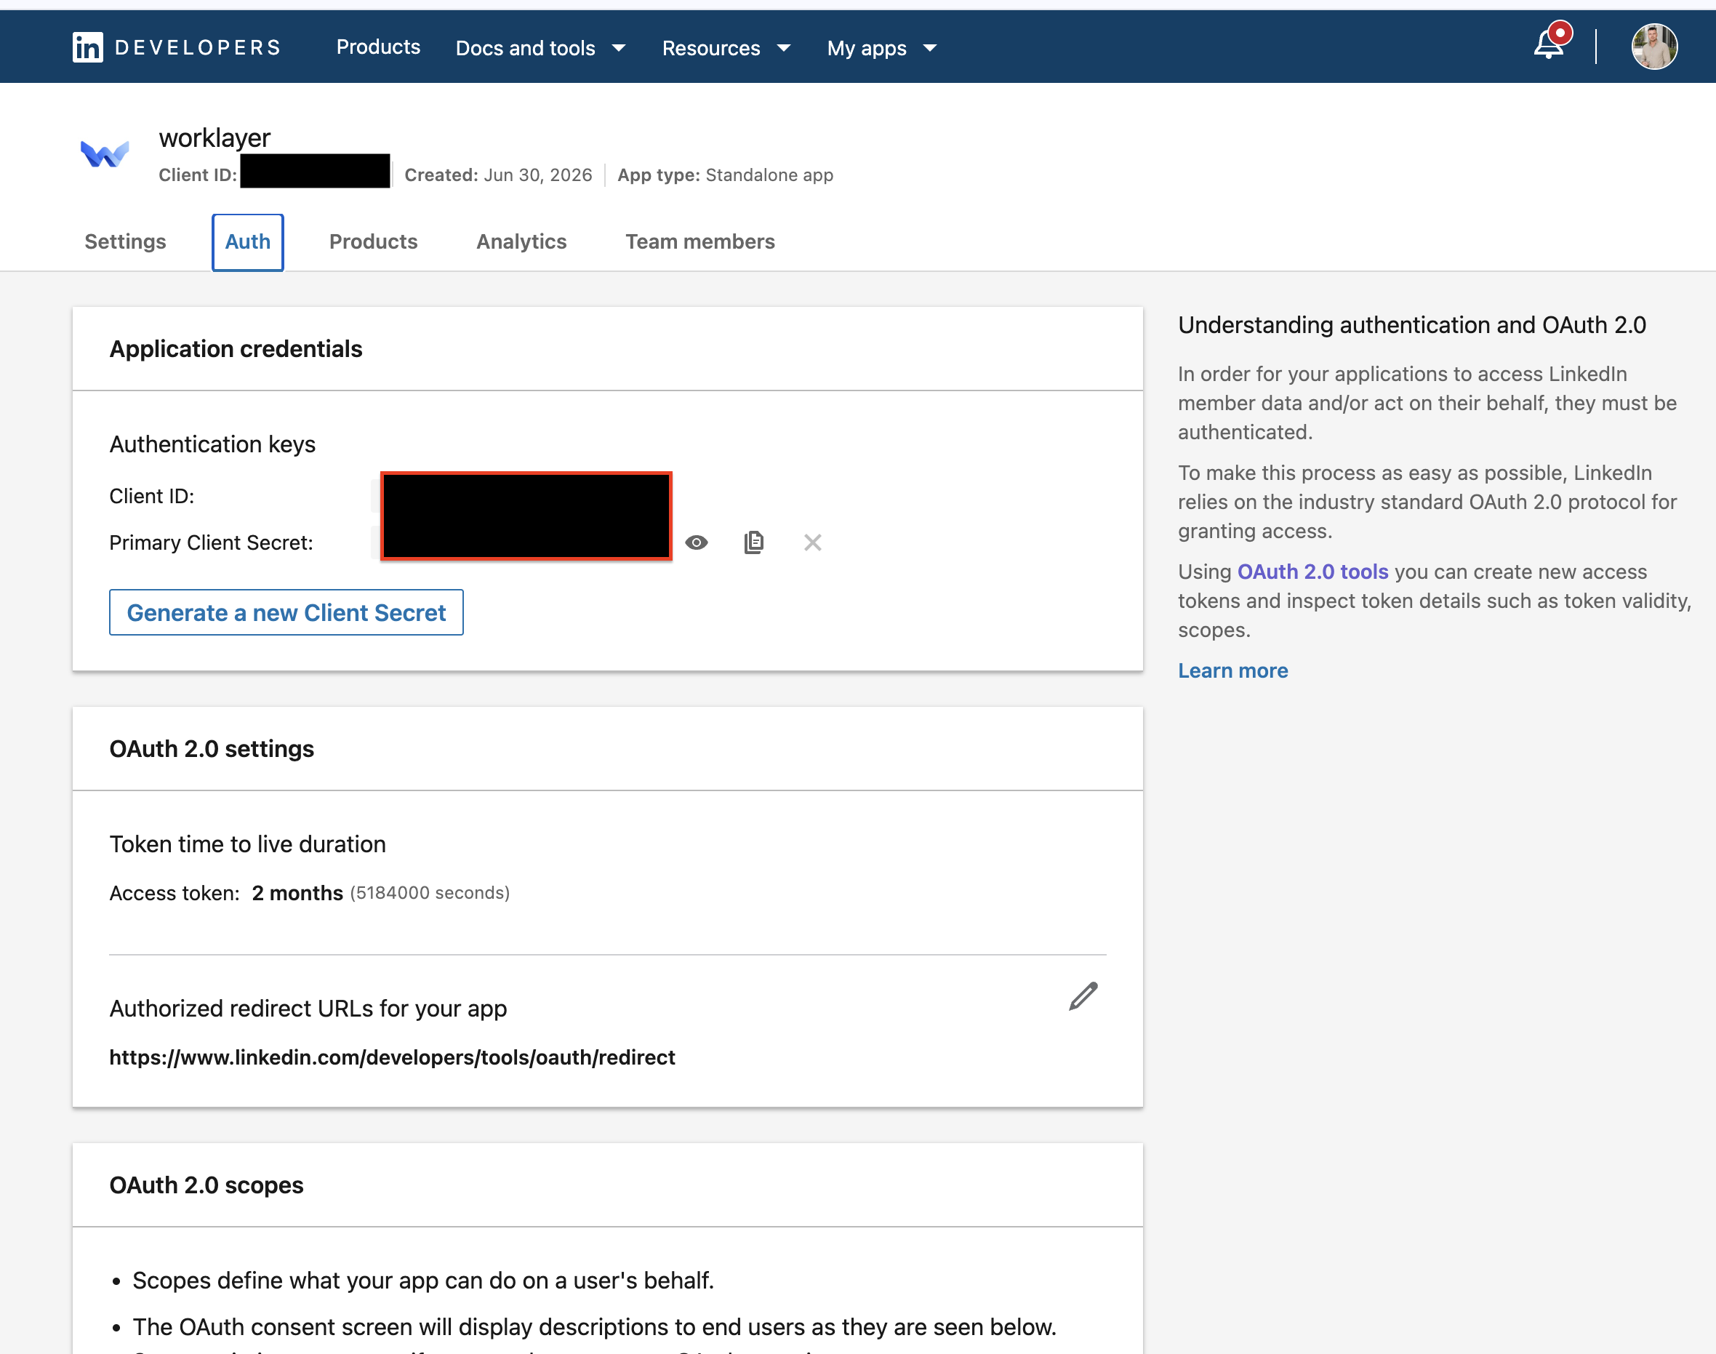Click the OAuth 2.0 settings heading

pyautogui.click(x=212, y=749)
